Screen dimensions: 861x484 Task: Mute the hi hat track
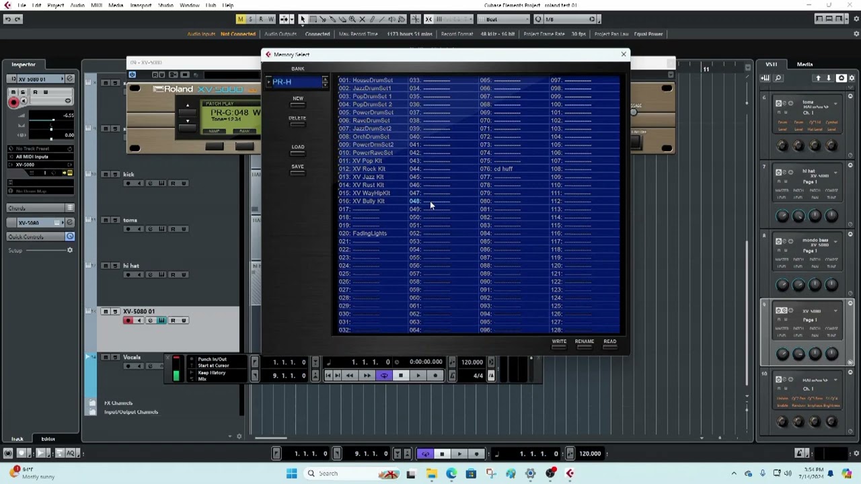click(106, 266)
